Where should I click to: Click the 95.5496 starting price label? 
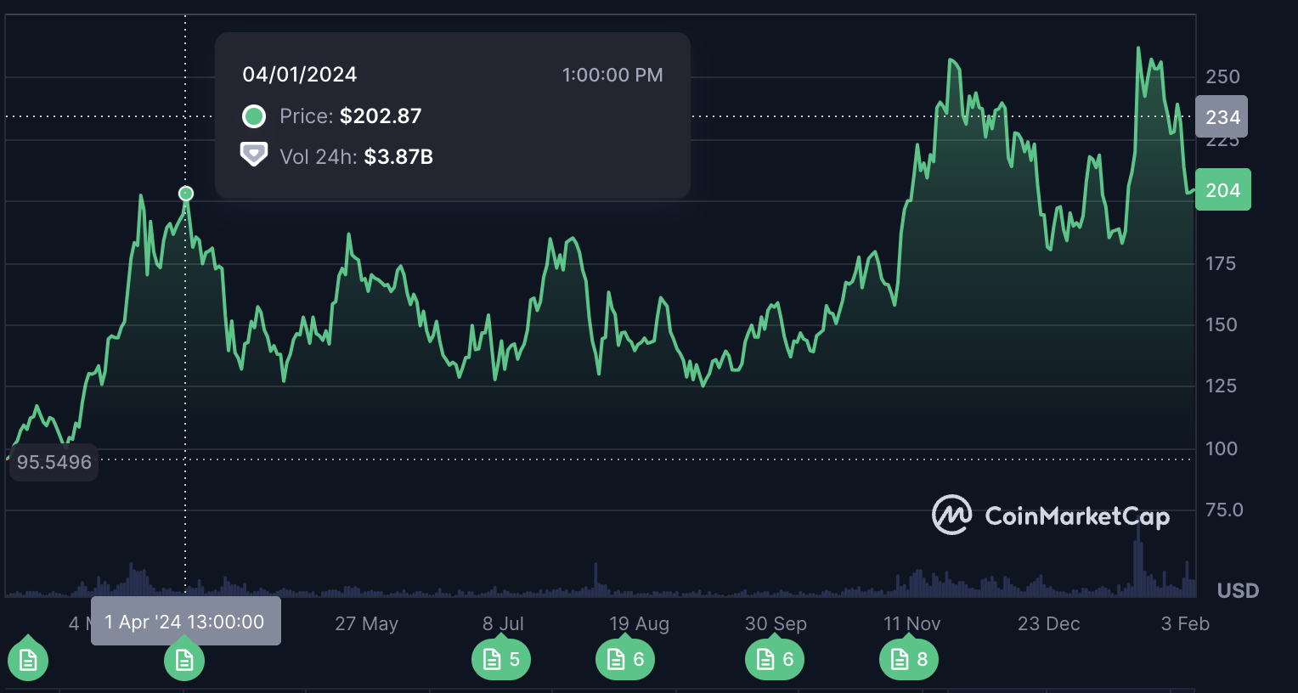54,462
